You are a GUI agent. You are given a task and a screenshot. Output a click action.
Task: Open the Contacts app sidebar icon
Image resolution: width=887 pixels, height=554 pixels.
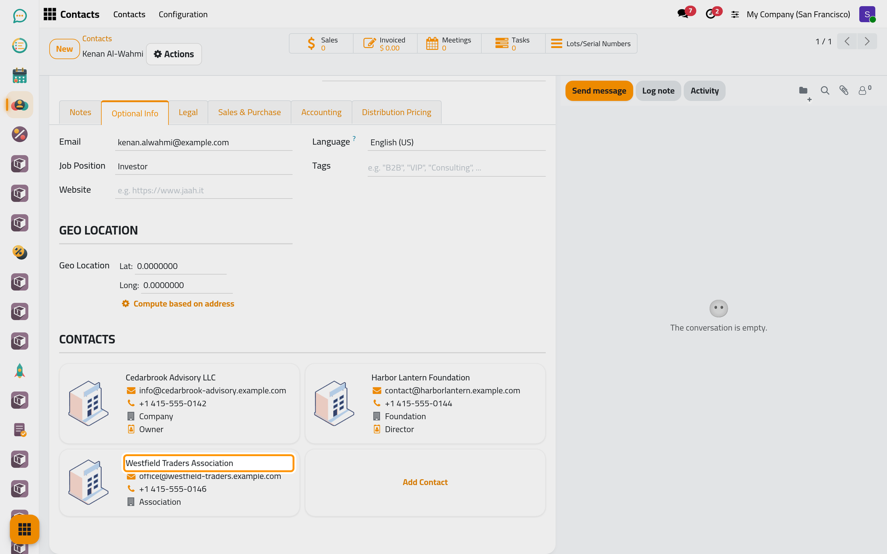tap(19, 105)
